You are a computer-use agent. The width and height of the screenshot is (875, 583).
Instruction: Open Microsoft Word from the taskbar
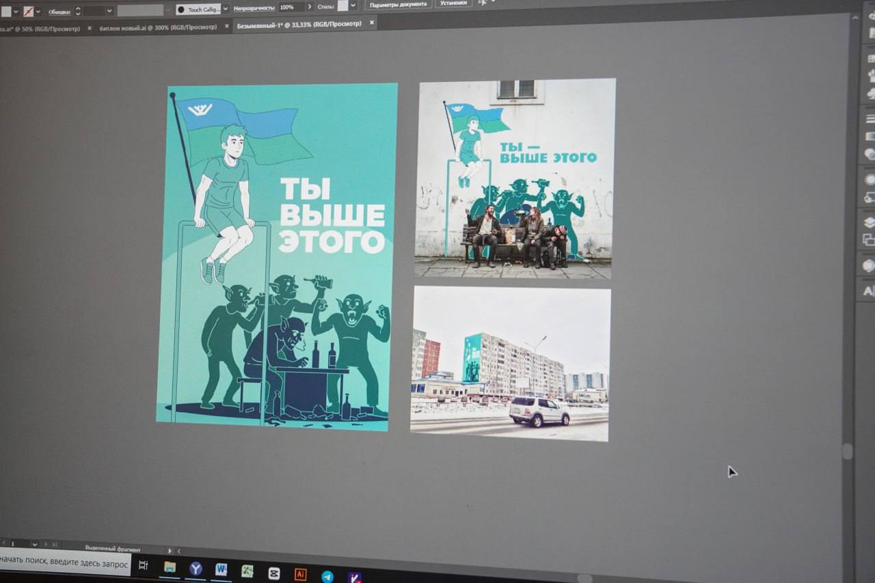tap(221, 570)
